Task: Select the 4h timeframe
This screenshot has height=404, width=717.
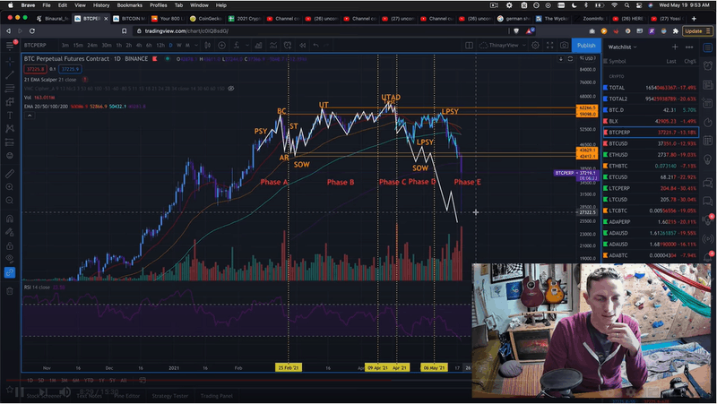Action: [139, 46]
